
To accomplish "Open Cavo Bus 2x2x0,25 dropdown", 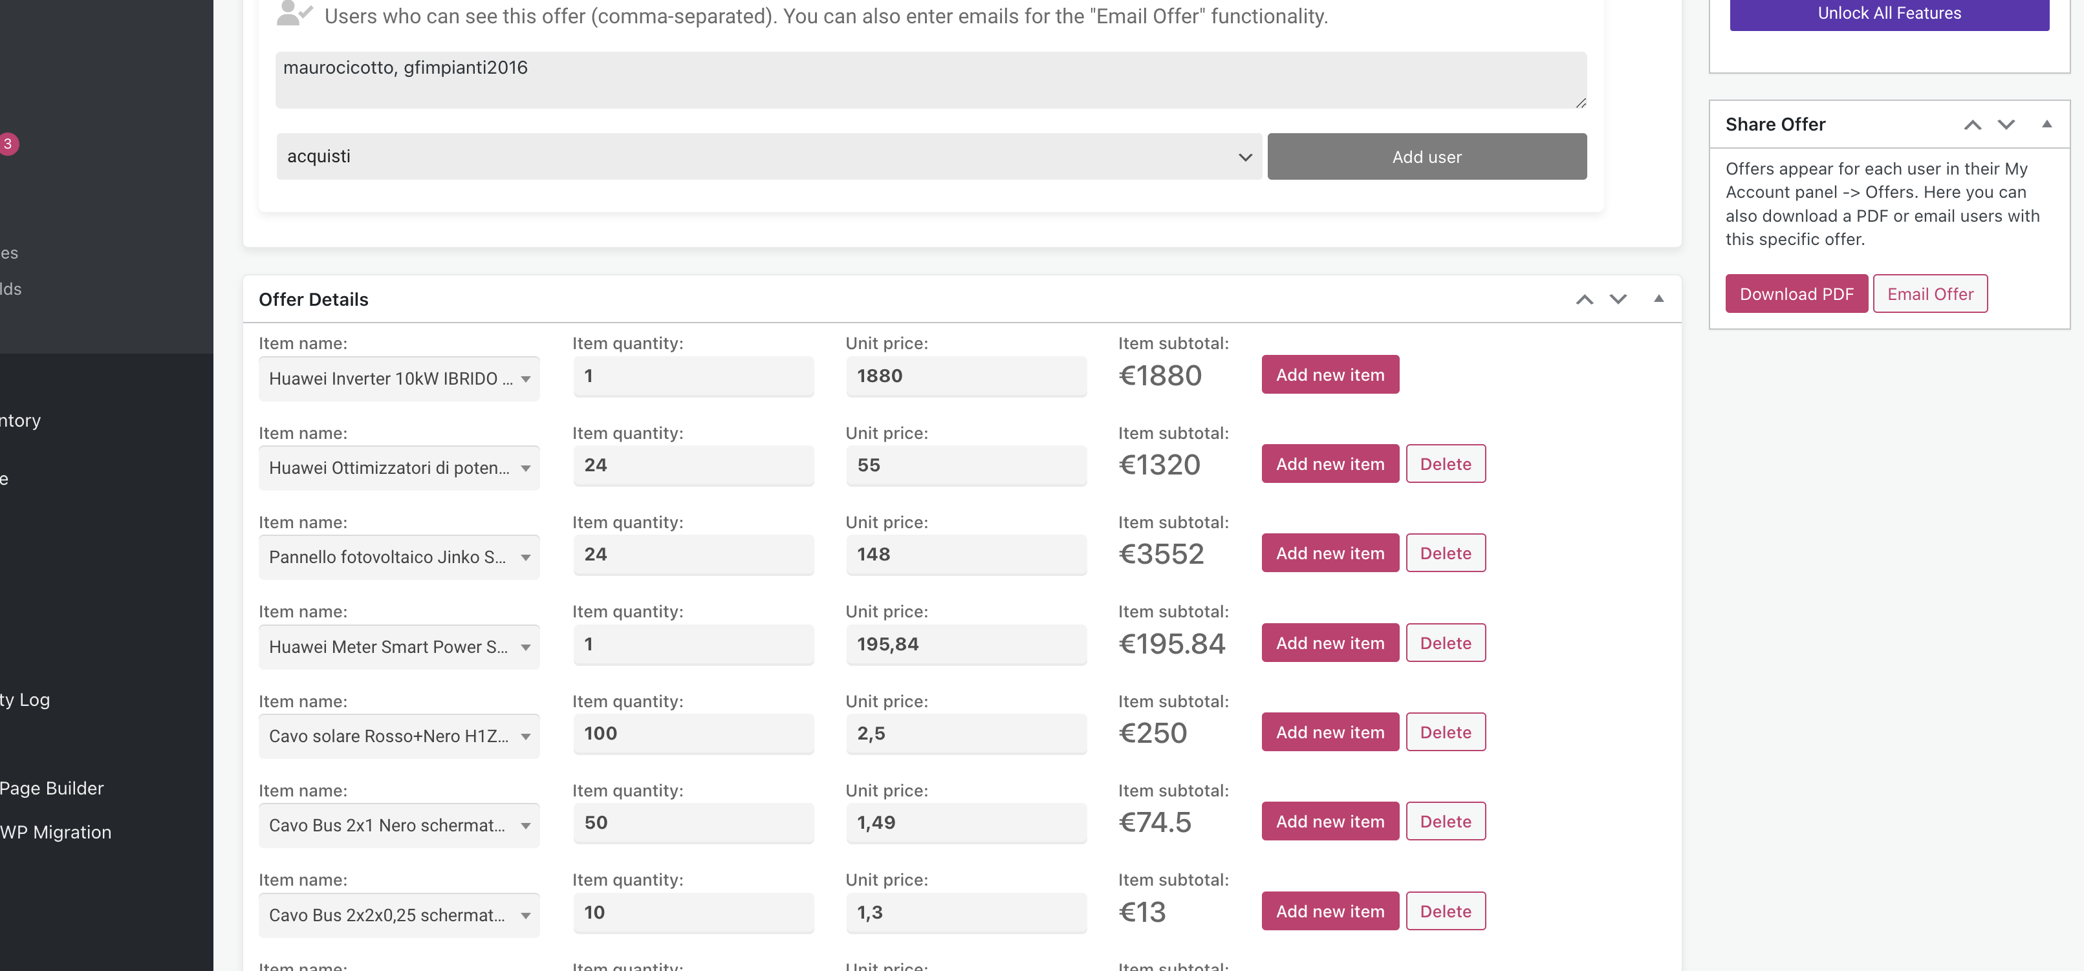I will 399,915.
